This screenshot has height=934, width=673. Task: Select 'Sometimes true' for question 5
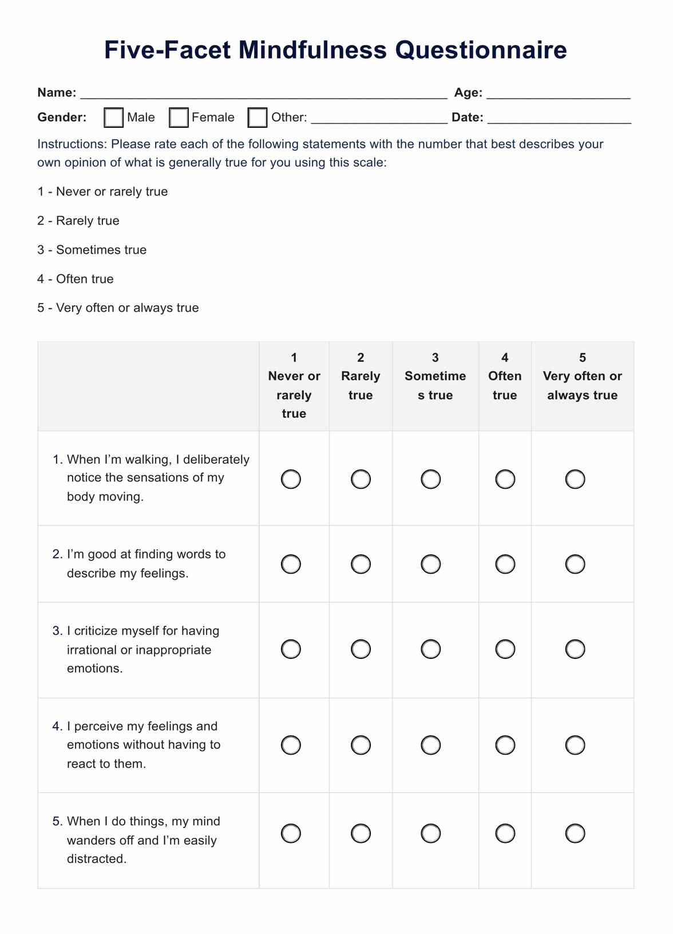431,834
